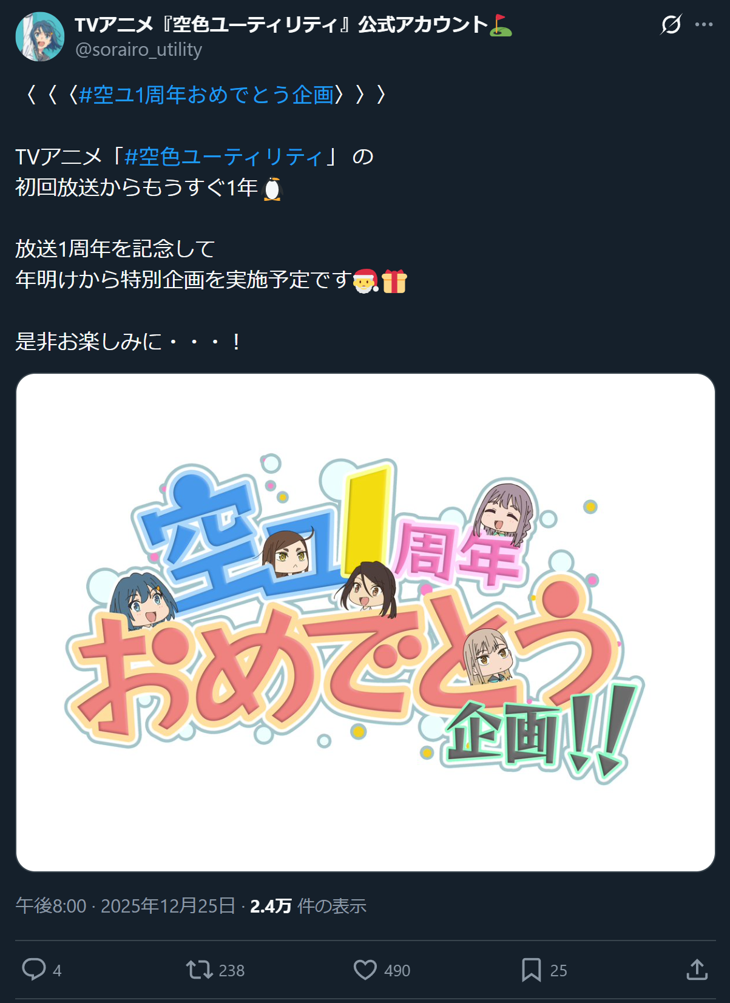Image resolution: width=730 pixels, height=1003 pixels.
Task: Open the three-dot more options menu
Action: point(704,24)
